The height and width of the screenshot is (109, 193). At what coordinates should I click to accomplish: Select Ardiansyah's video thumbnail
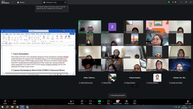coord(90,27)
